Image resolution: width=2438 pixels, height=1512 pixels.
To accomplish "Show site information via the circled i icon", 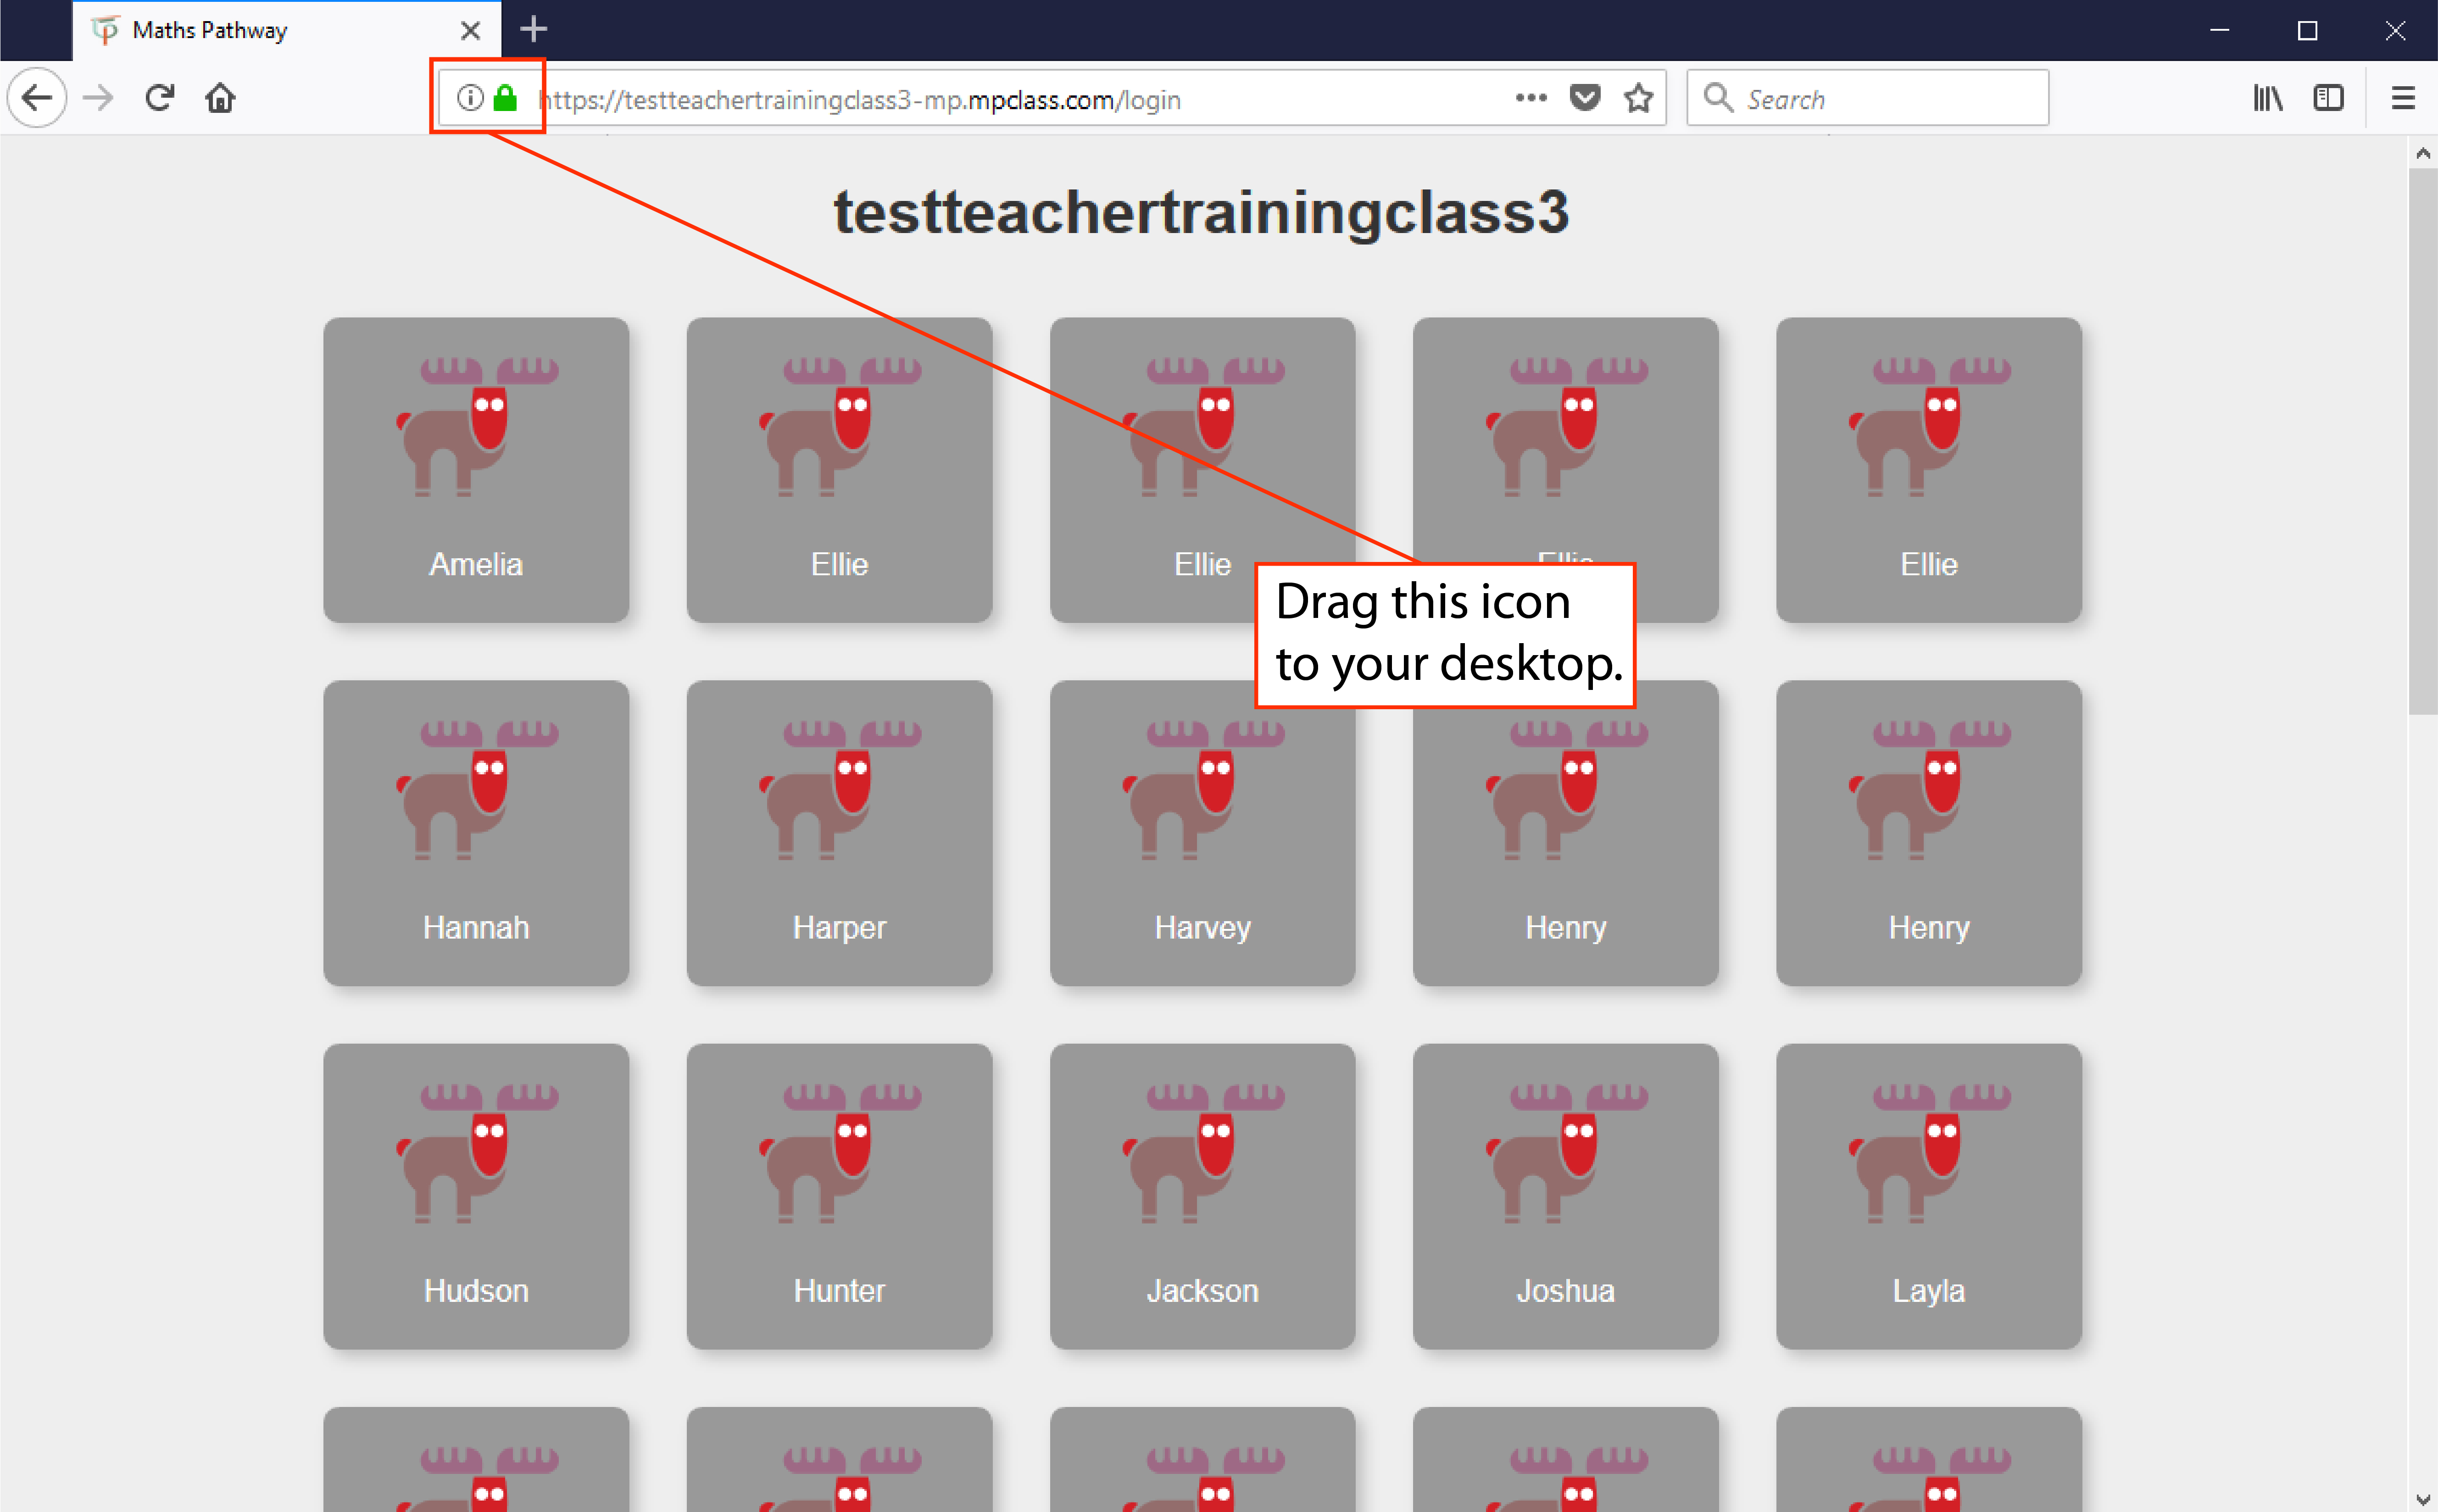I will coord(470,98).
